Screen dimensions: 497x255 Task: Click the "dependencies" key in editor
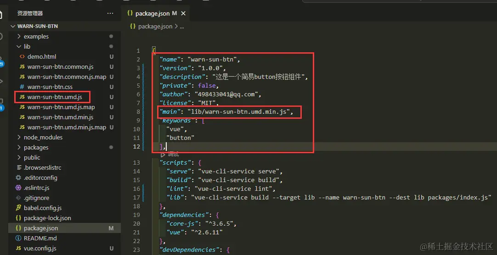[x=184, y=215]
